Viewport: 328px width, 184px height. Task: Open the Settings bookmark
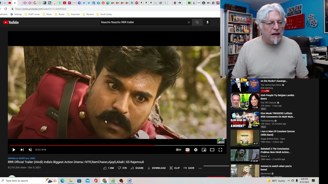[x=16, y=14]
